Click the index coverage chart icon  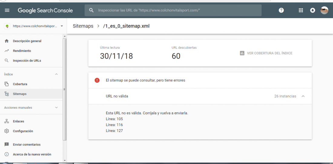pyautogui.click(x=242, y=53)
